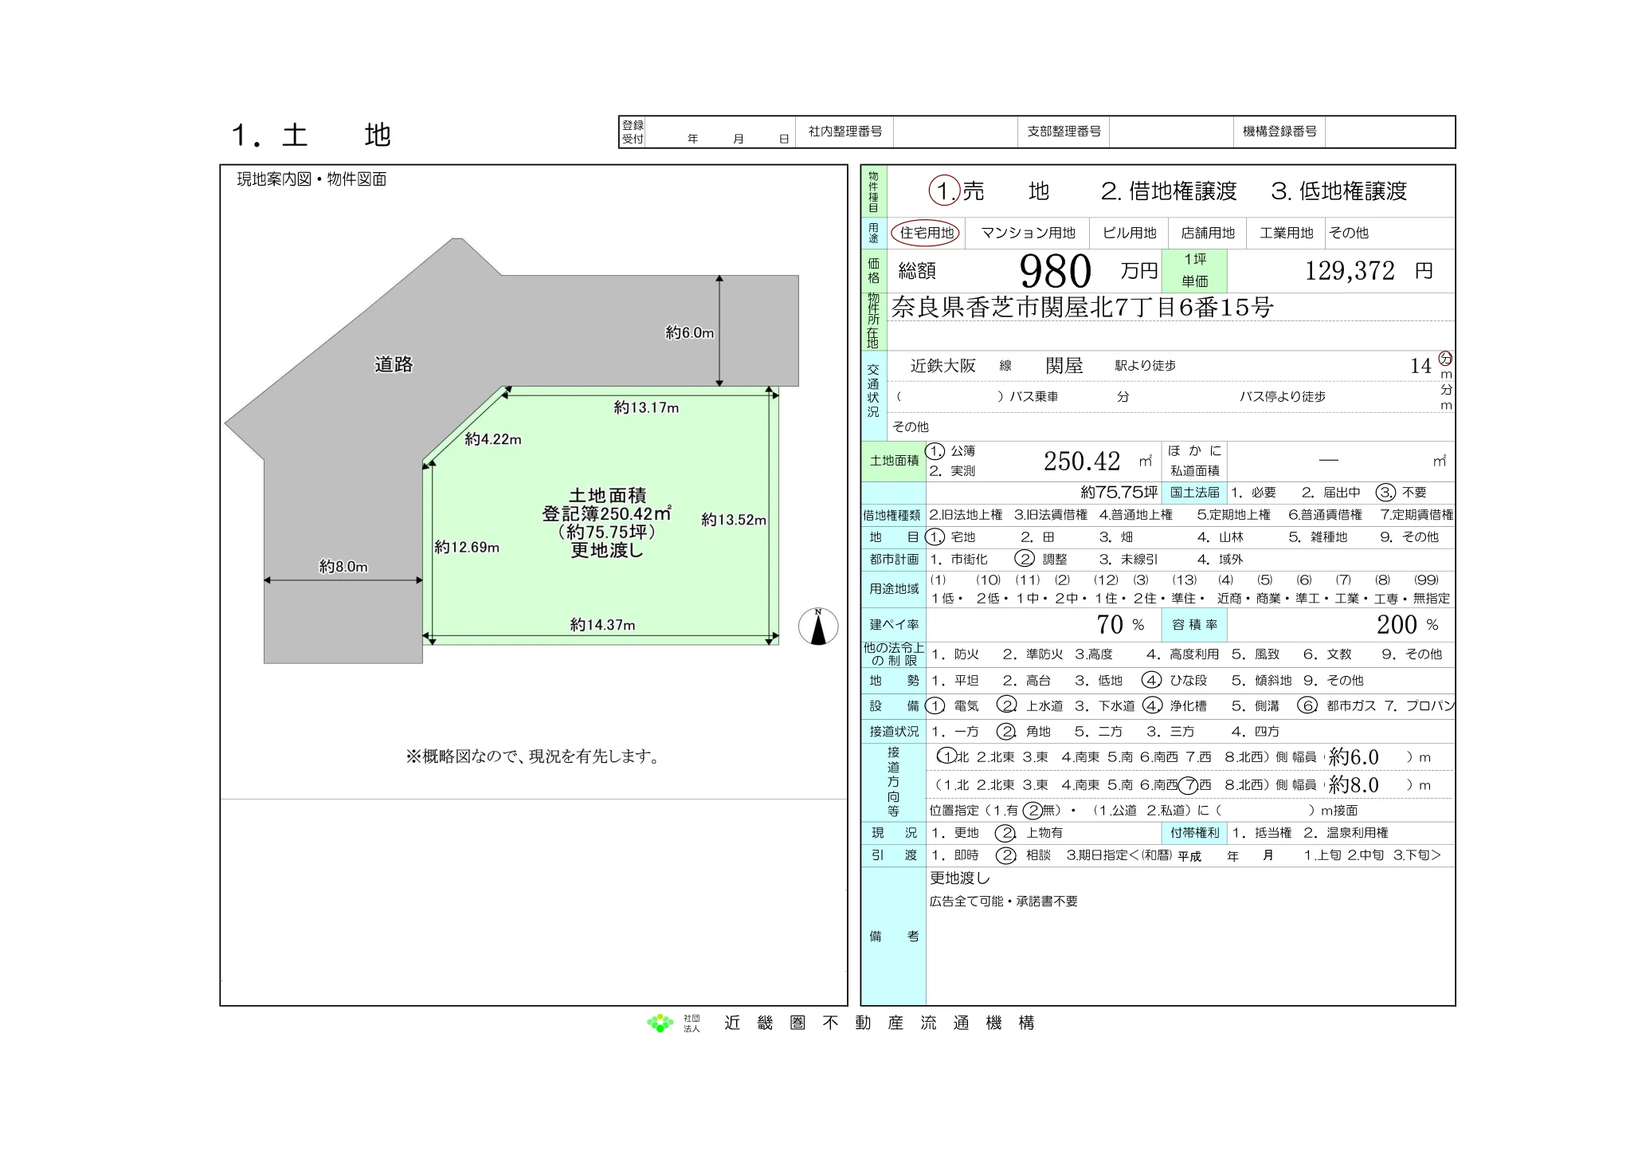Click remark 広告全て可能・承諾書不要
Image resolution: width=1638 pixels, height=1159 pixels.
pos(1004,902)
